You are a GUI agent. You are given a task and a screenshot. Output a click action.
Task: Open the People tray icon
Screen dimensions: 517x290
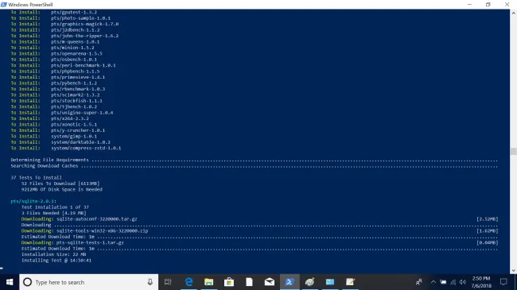pos(419,282)
